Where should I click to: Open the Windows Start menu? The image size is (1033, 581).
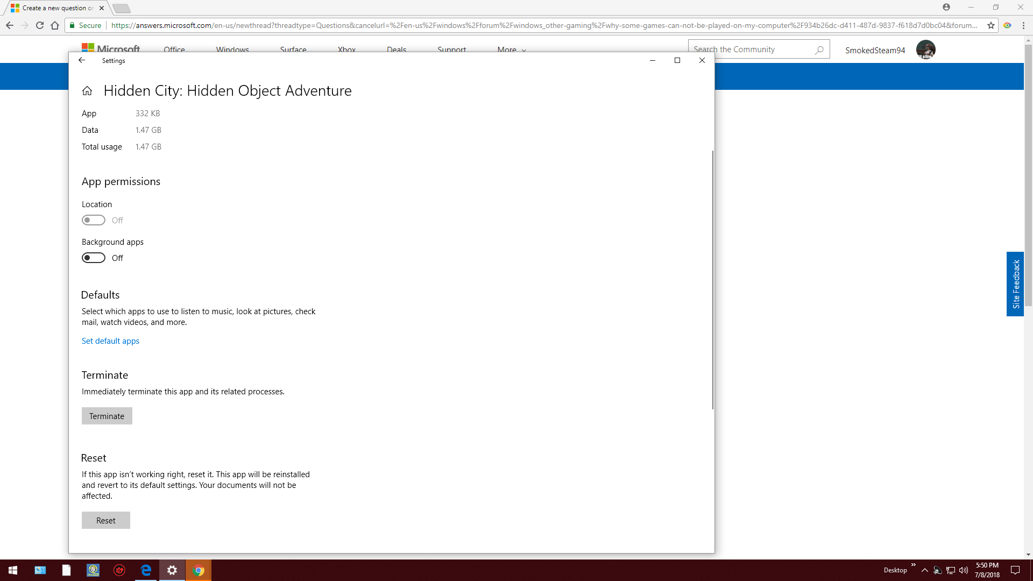coord(13,570)
